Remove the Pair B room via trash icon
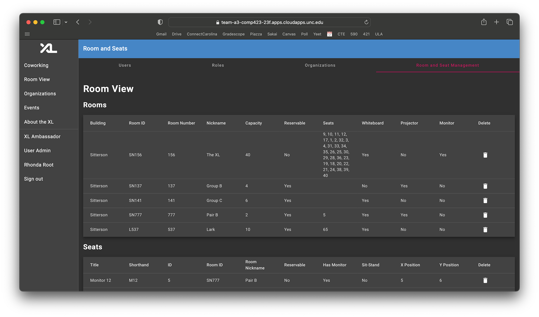Viewport: 539px width, 317px height. [x=485, y=215]
